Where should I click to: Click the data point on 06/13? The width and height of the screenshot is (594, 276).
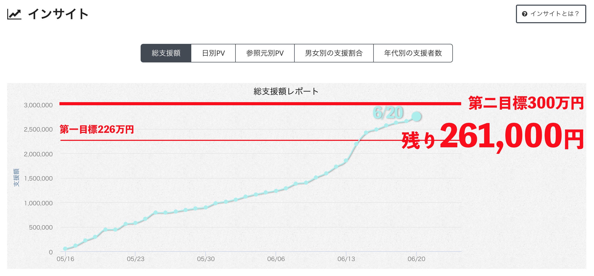[346, 161]
